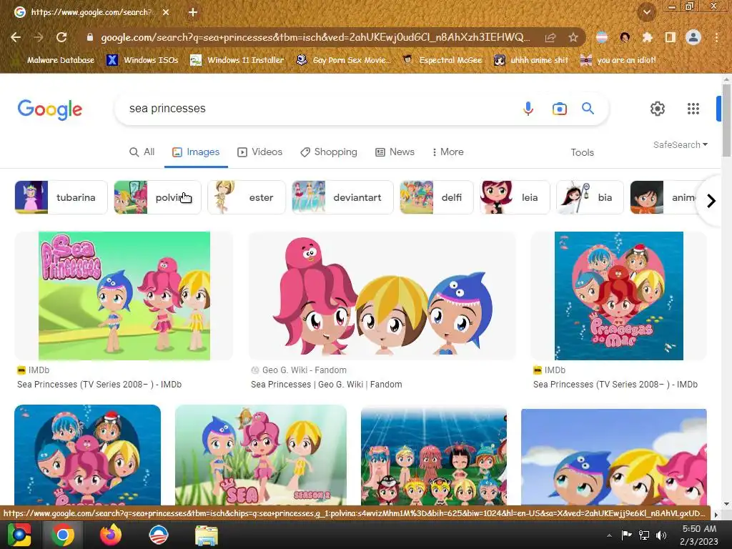Image resolution: width=732 pixels, height=549 pixels.
Task: Filter images by the ester chip
Action: (x=247, y=197)
